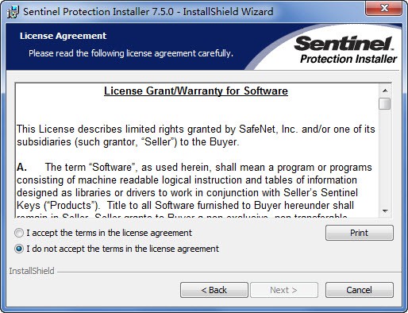Click the license scrollbar up arrow
Image resolution: width=408 pixels, height=313 pixels.
385,91
